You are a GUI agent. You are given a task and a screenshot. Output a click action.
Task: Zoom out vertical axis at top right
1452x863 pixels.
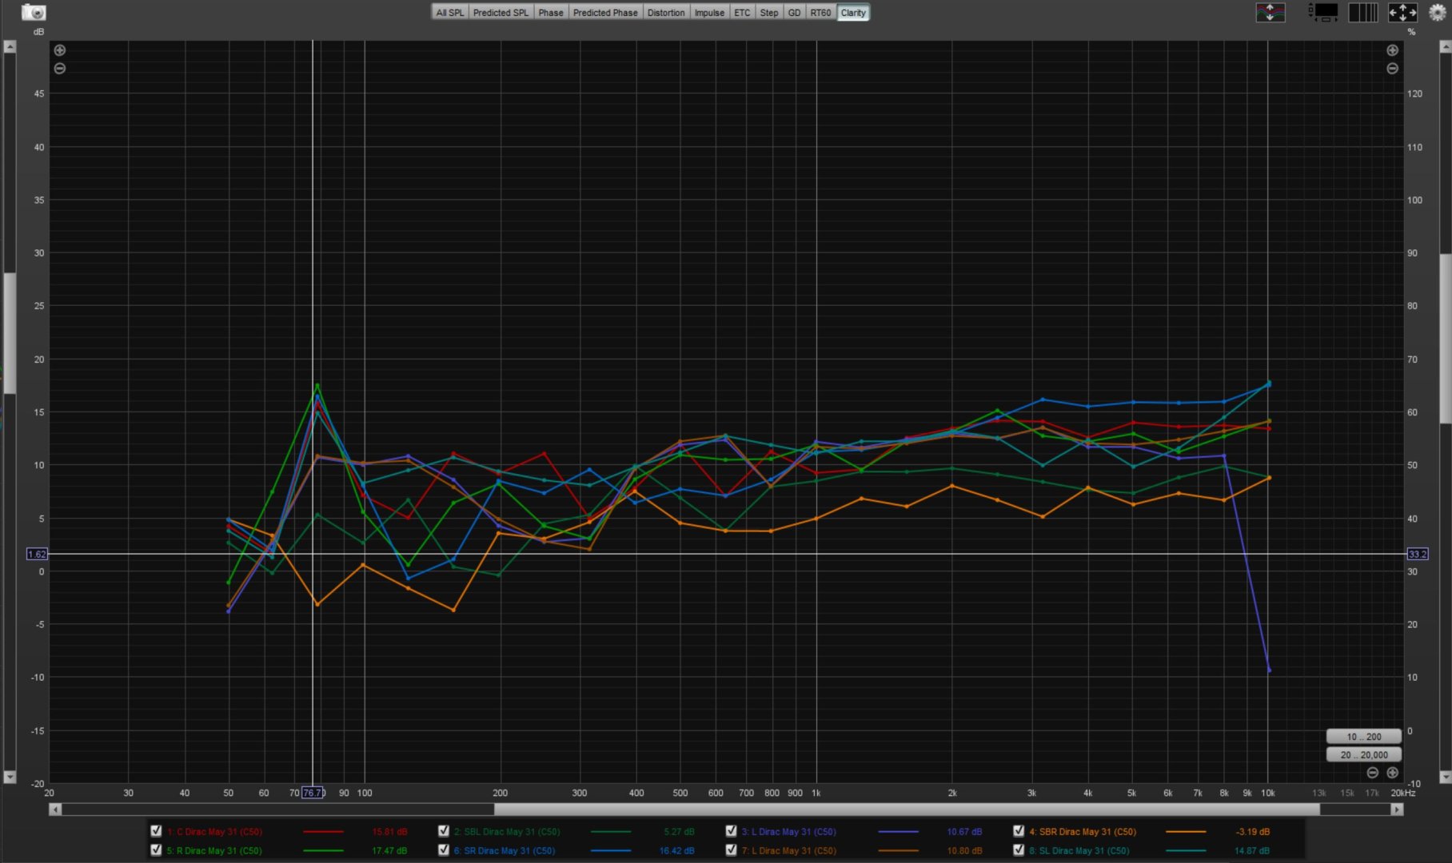pos(1392,69)
